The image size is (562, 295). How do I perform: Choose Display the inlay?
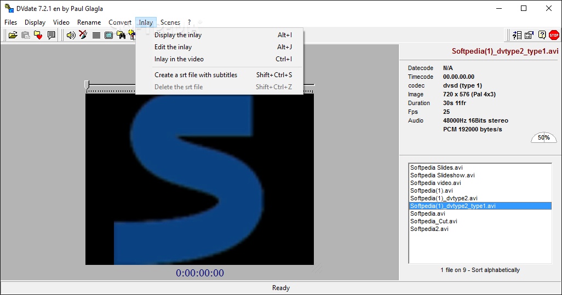coord(219,35)
